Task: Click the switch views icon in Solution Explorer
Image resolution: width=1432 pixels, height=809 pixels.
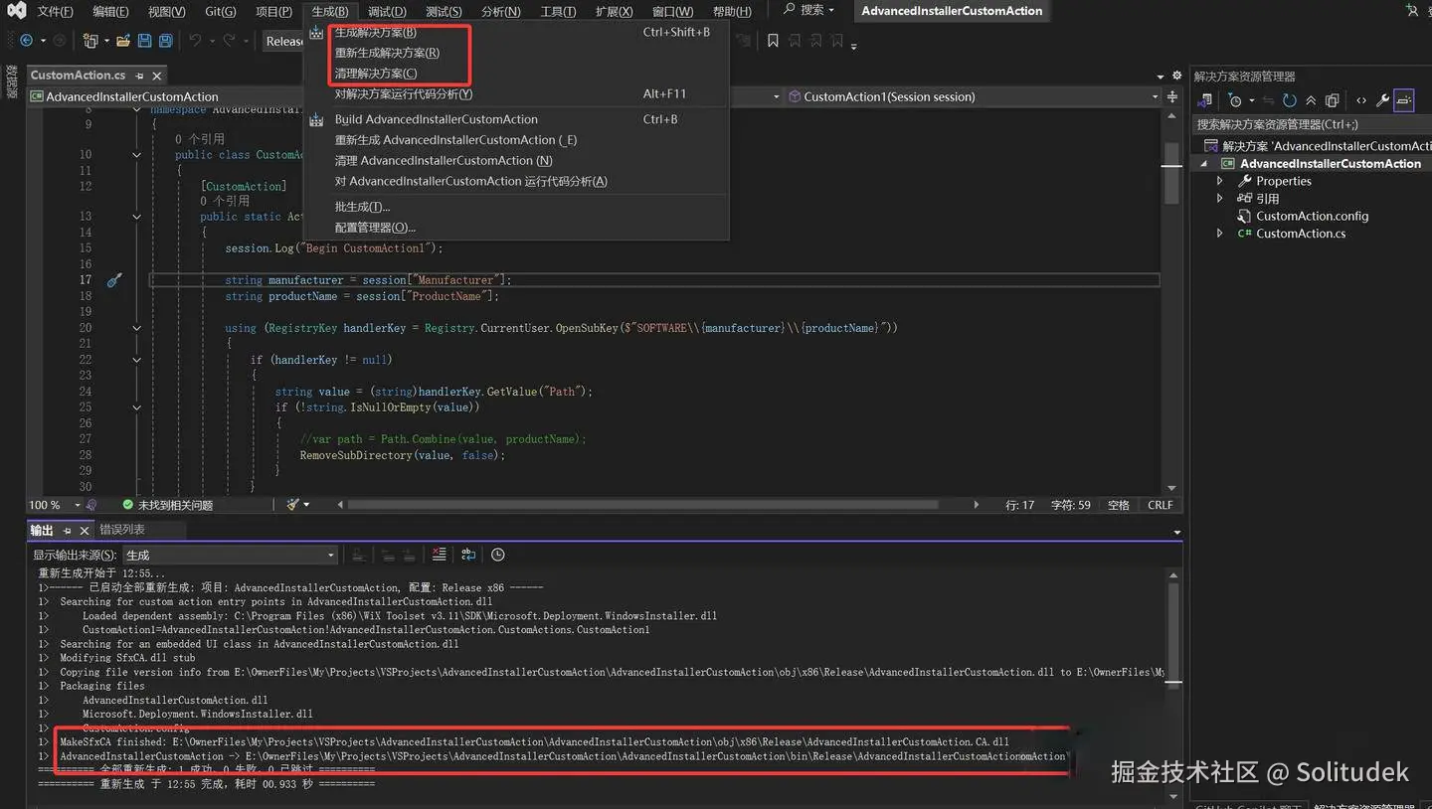Action: (1205, 100)
